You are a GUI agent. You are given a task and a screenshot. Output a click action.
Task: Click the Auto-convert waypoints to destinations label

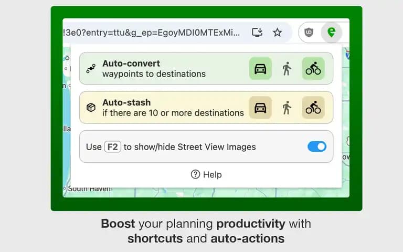click(x=154, y=69)
